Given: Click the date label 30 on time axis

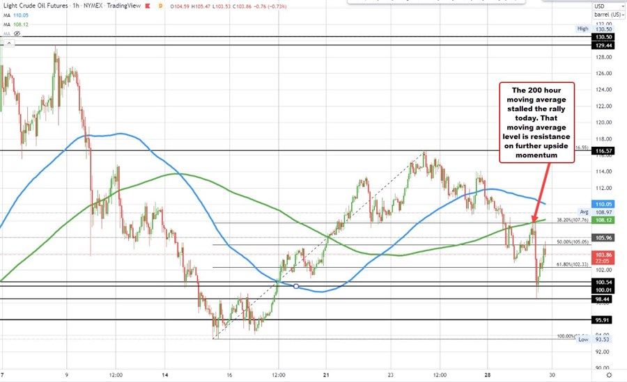Looking at the screenshot, I should point(552,375).
